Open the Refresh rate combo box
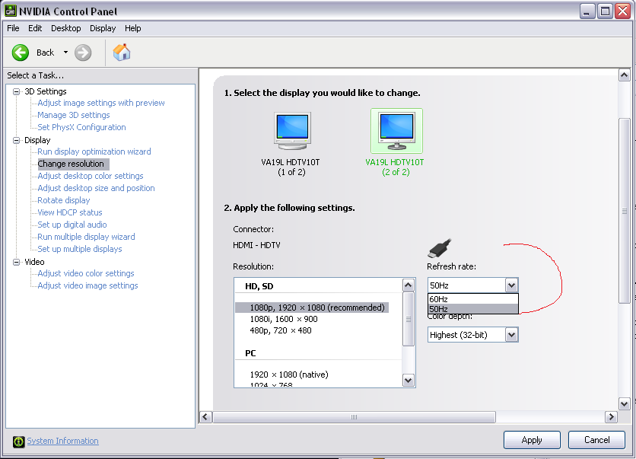 [x=473, y=285]
